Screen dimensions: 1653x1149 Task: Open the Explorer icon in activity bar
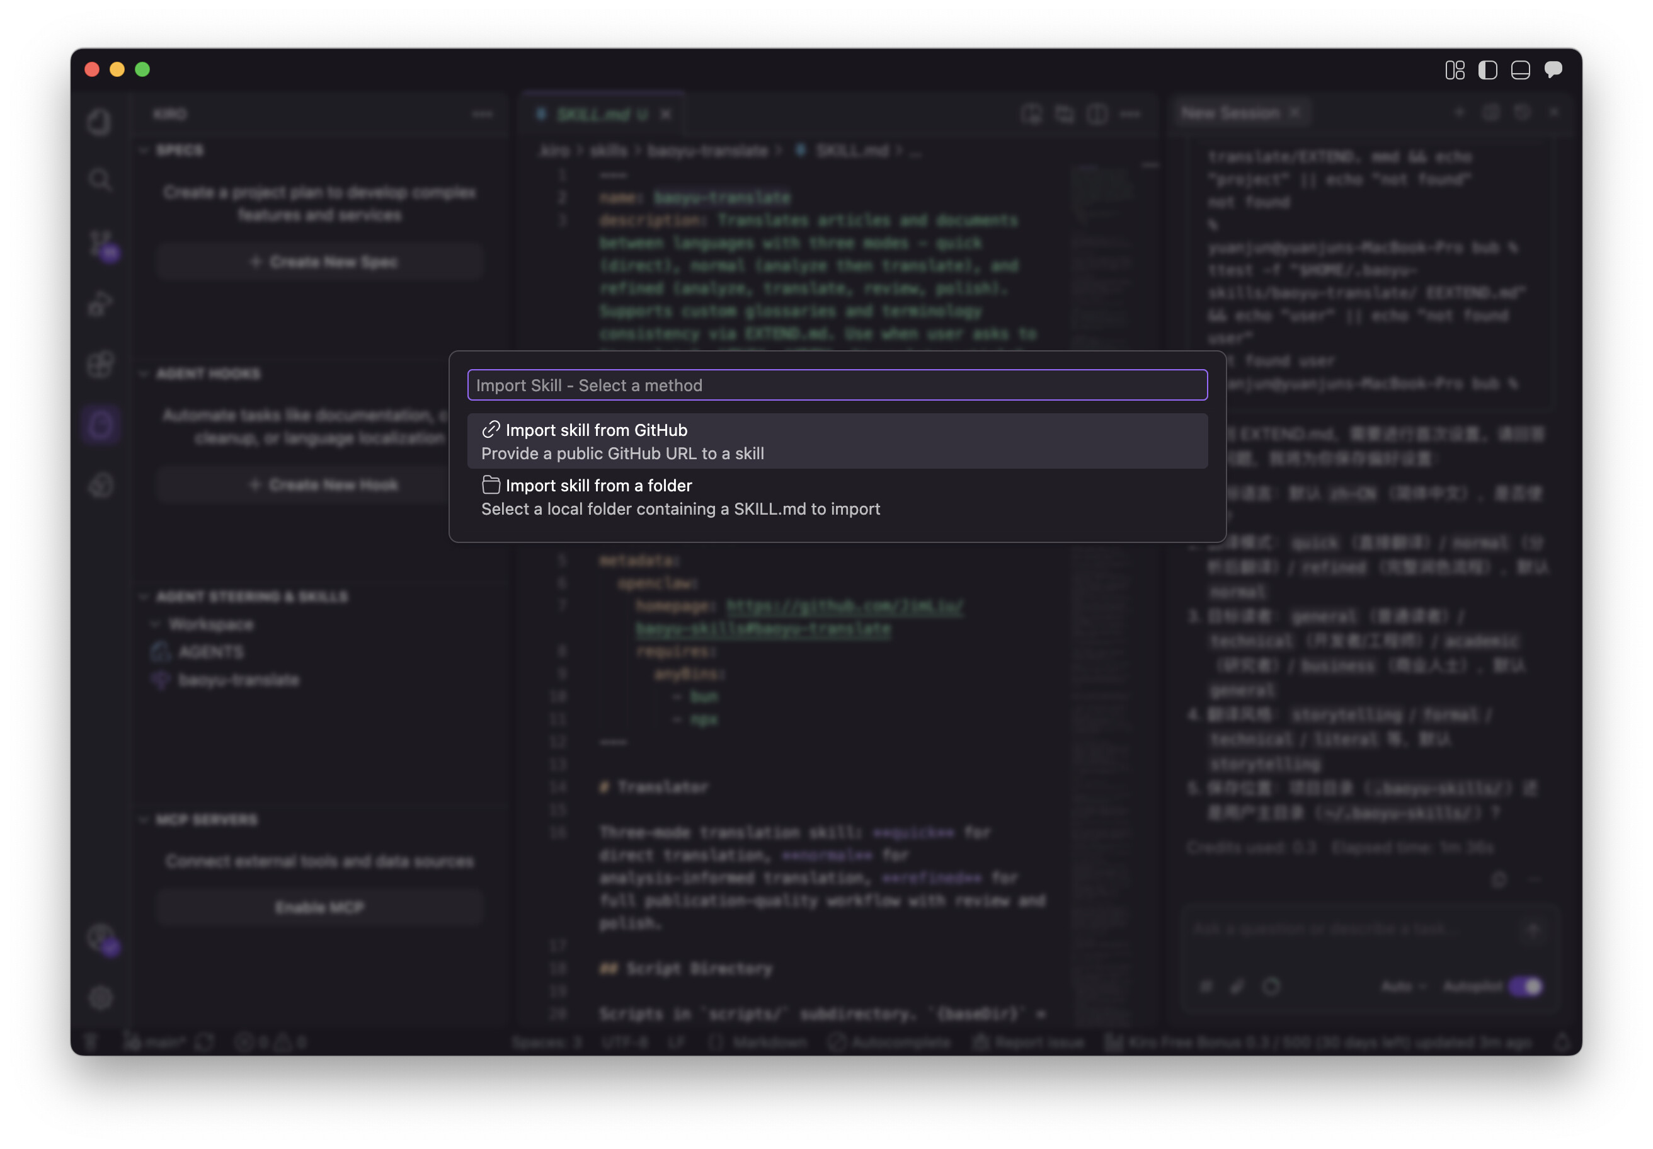[100, 121]
